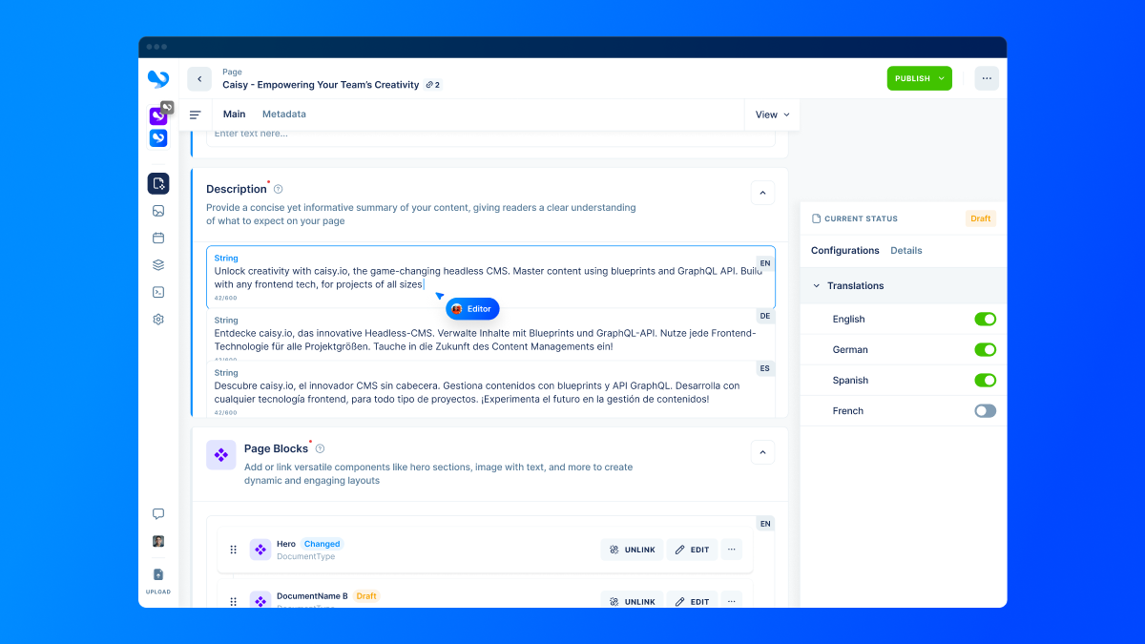Viewport: 1145px width, 644px height.
Task: Open the Media library from the sidebar
Action: point(158,211)
